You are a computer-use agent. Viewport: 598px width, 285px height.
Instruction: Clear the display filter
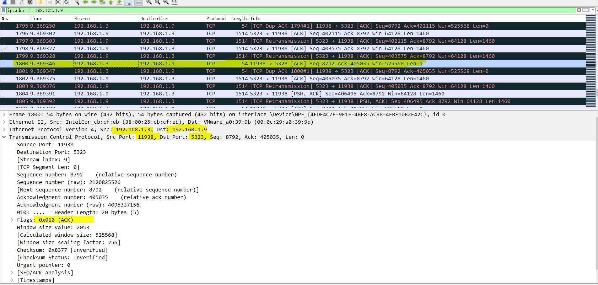click(x=579, y=10)
